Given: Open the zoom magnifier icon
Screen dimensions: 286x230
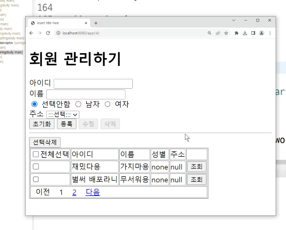Looking at the screenshot, I should [x=209, y=33].
